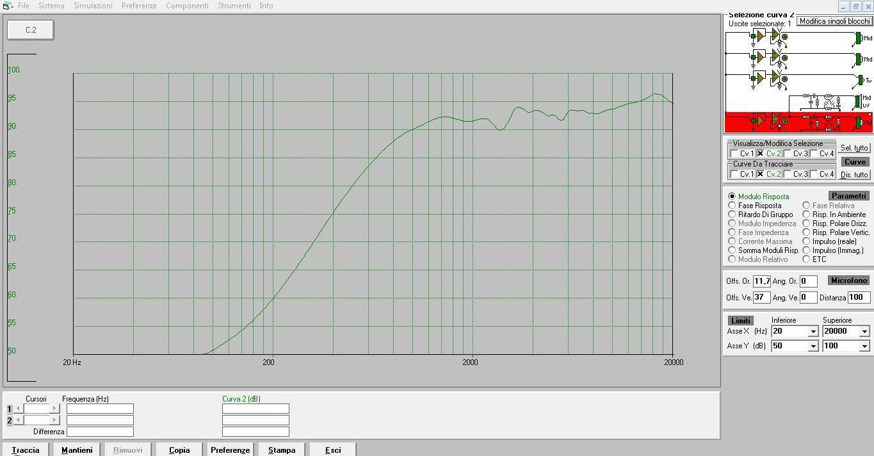
Task: Uncheck Cv.2 under Curve Da Tracciare
Action: click(760, 174)
